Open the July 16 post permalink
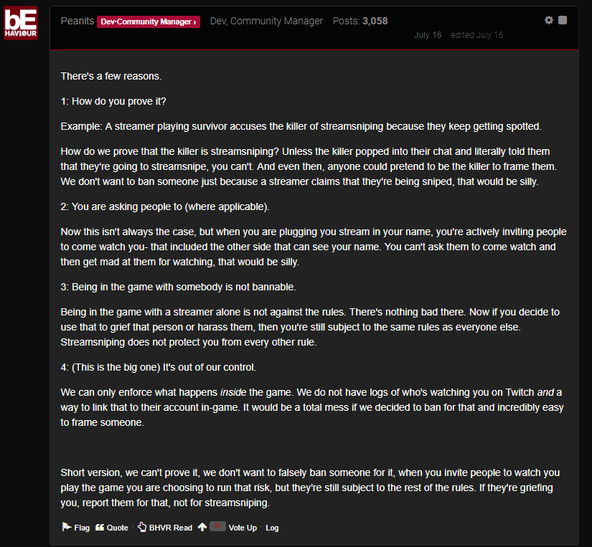This screenshot has width=592, height=547. click(428, 35)
